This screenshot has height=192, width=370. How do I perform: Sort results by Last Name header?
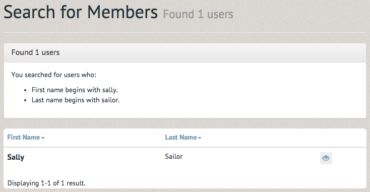coord(181,137)
